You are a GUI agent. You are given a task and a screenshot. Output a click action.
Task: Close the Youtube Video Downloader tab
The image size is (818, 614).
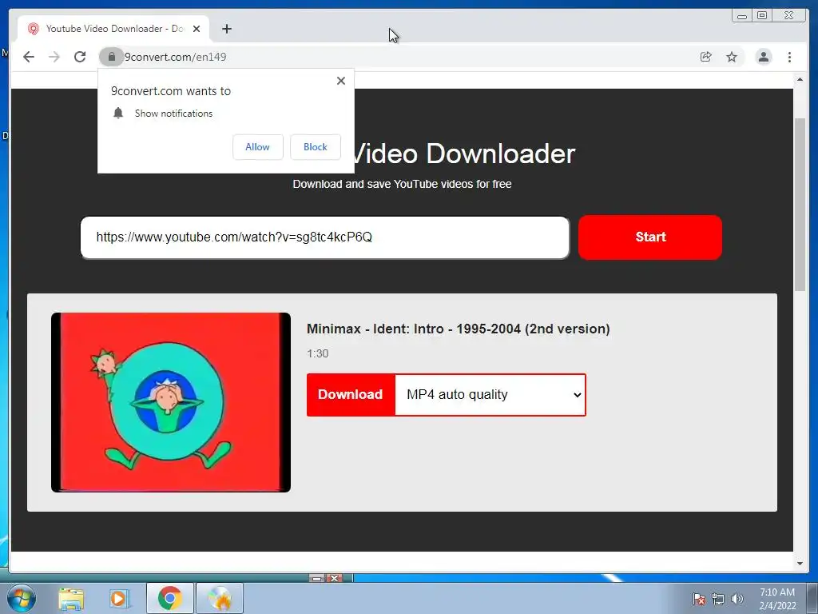[197, 29]
